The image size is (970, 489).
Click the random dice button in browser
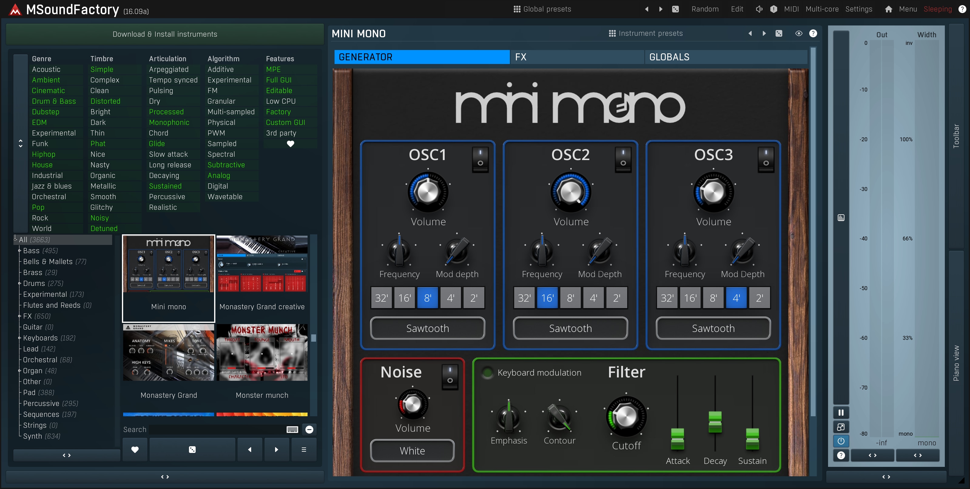[x=192, y=450]
